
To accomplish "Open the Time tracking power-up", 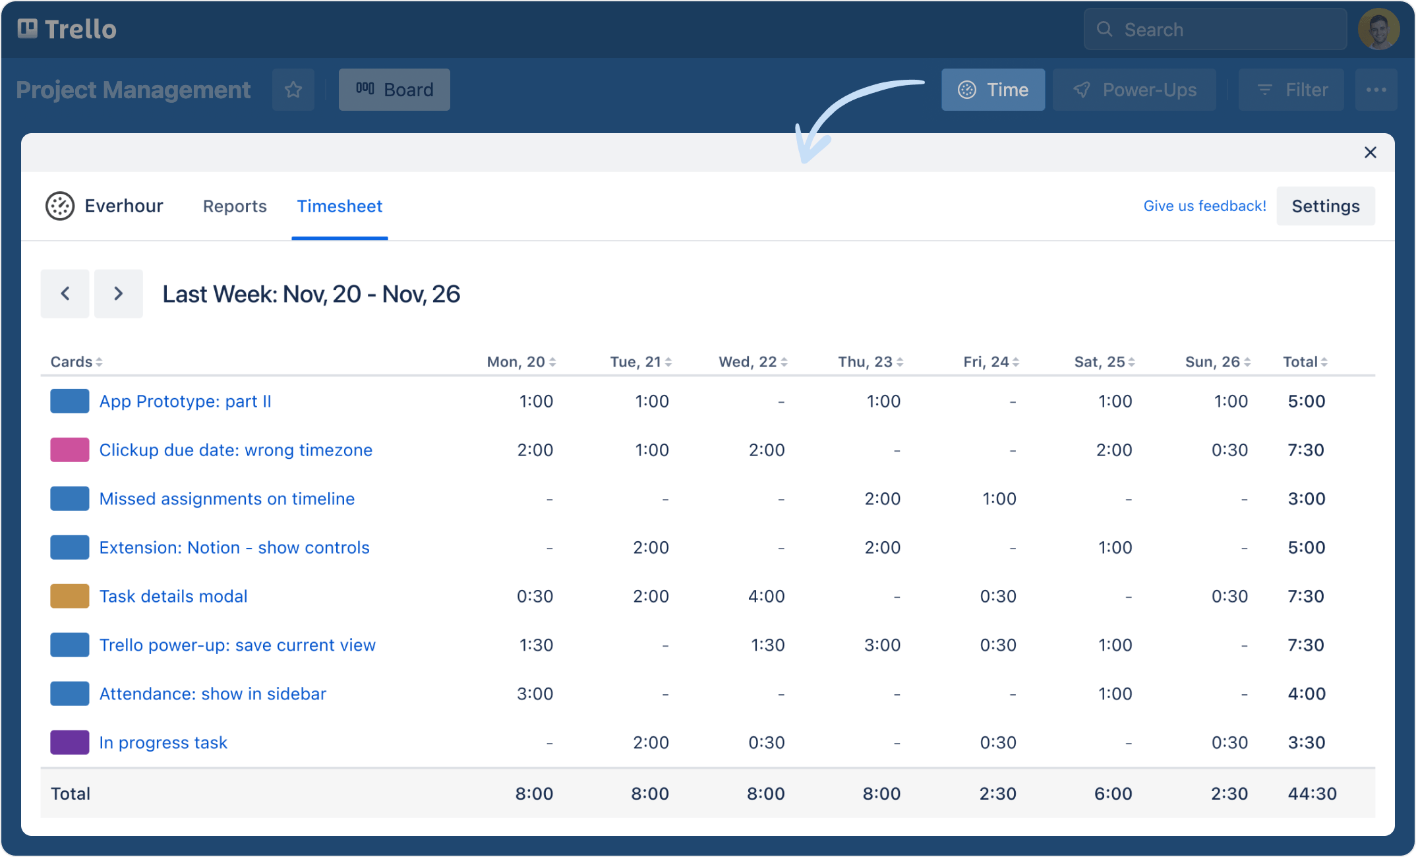I will 993,90.
